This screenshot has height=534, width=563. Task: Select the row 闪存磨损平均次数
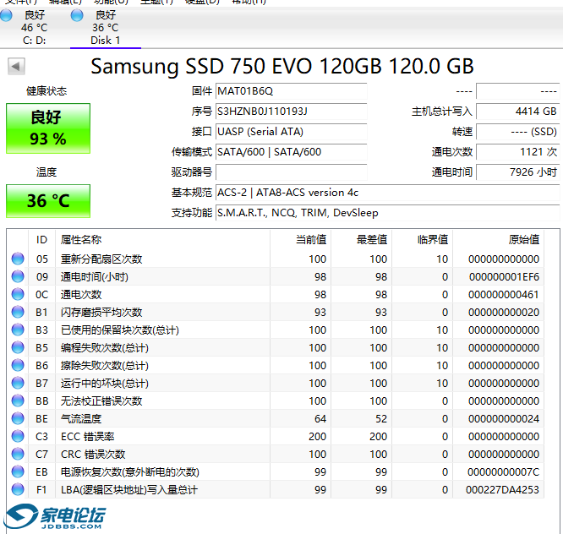[x=276, y=313]
